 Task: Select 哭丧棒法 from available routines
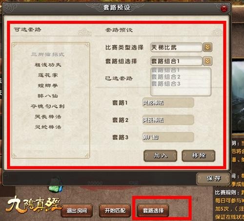[x=48, y=117]
